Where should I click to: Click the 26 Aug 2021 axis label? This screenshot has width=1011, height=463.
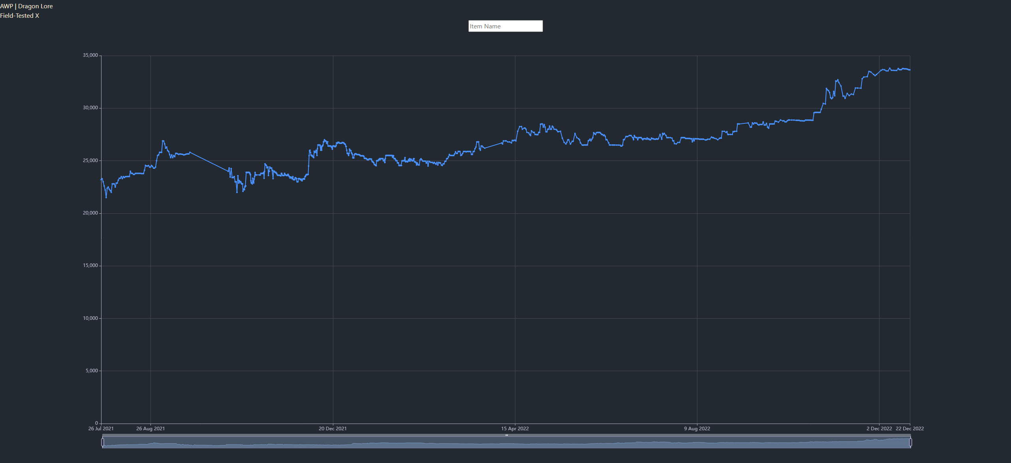click(150, 428)
